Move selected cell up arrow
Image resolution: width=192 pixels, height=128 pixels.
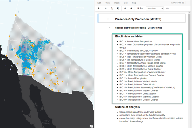click(125, 8)
